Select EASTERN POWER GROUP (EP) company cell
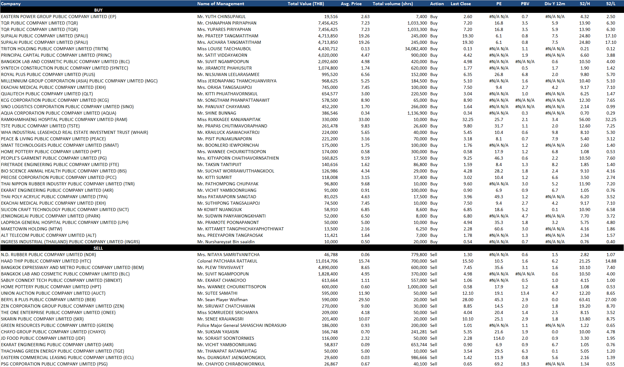 coord(59,17)
